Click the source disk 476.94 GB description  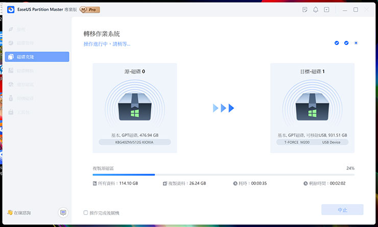[135, 135]
